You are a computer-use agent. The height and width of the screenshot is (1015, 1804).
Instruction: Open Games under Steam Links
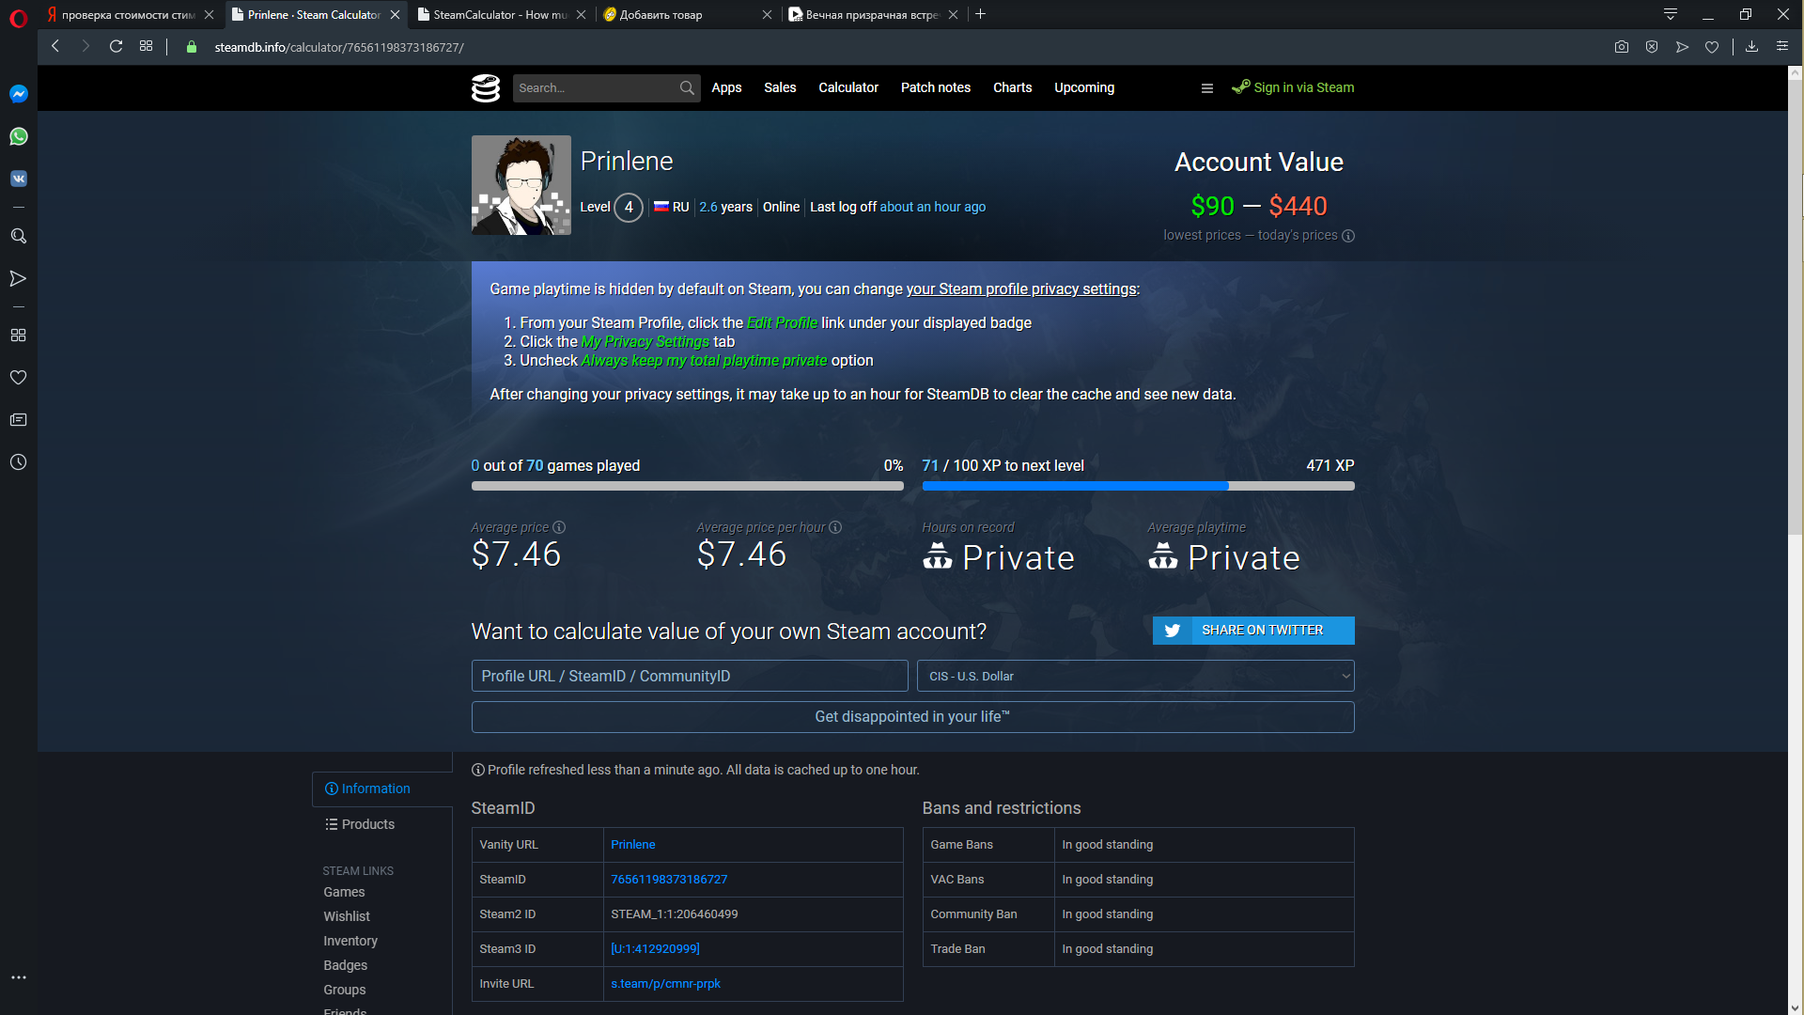point(344,892)
